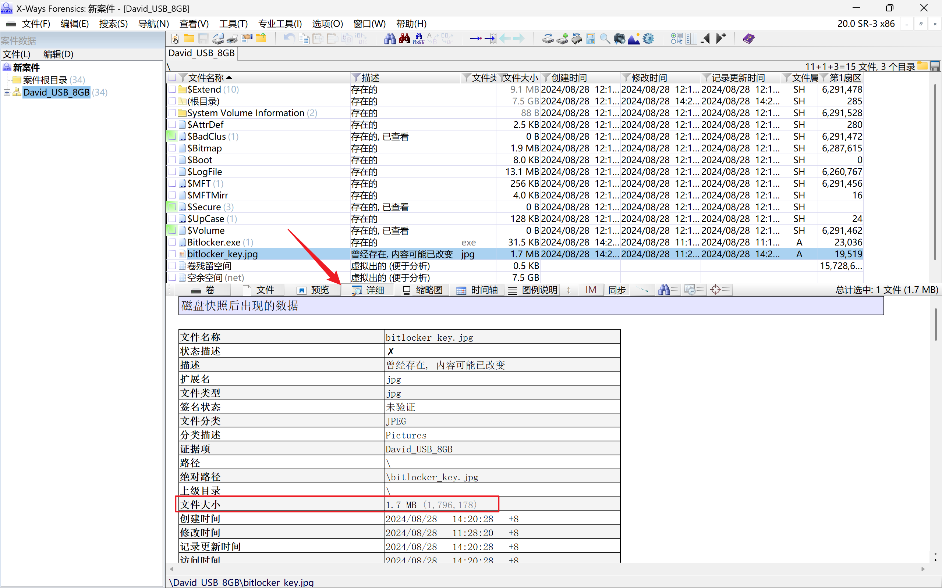This screenshot has width=942, height=588.
Task: Open the 专业工具(I) menu
Action: tap(280, 24)
